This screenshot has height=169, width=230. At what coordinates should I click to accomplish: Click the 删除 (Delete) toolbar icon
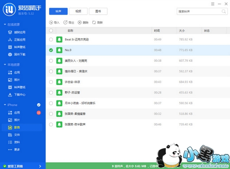(80, 23)
